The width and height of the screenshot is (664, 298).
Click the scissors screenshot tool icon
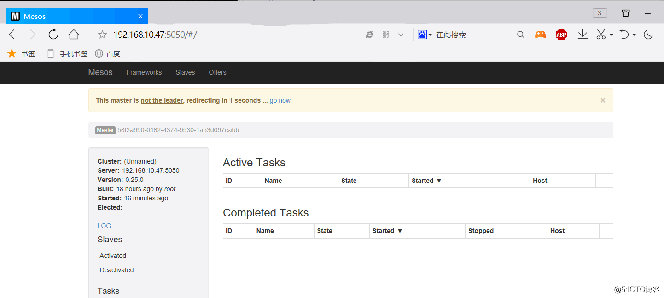click(x=601, y=35)
